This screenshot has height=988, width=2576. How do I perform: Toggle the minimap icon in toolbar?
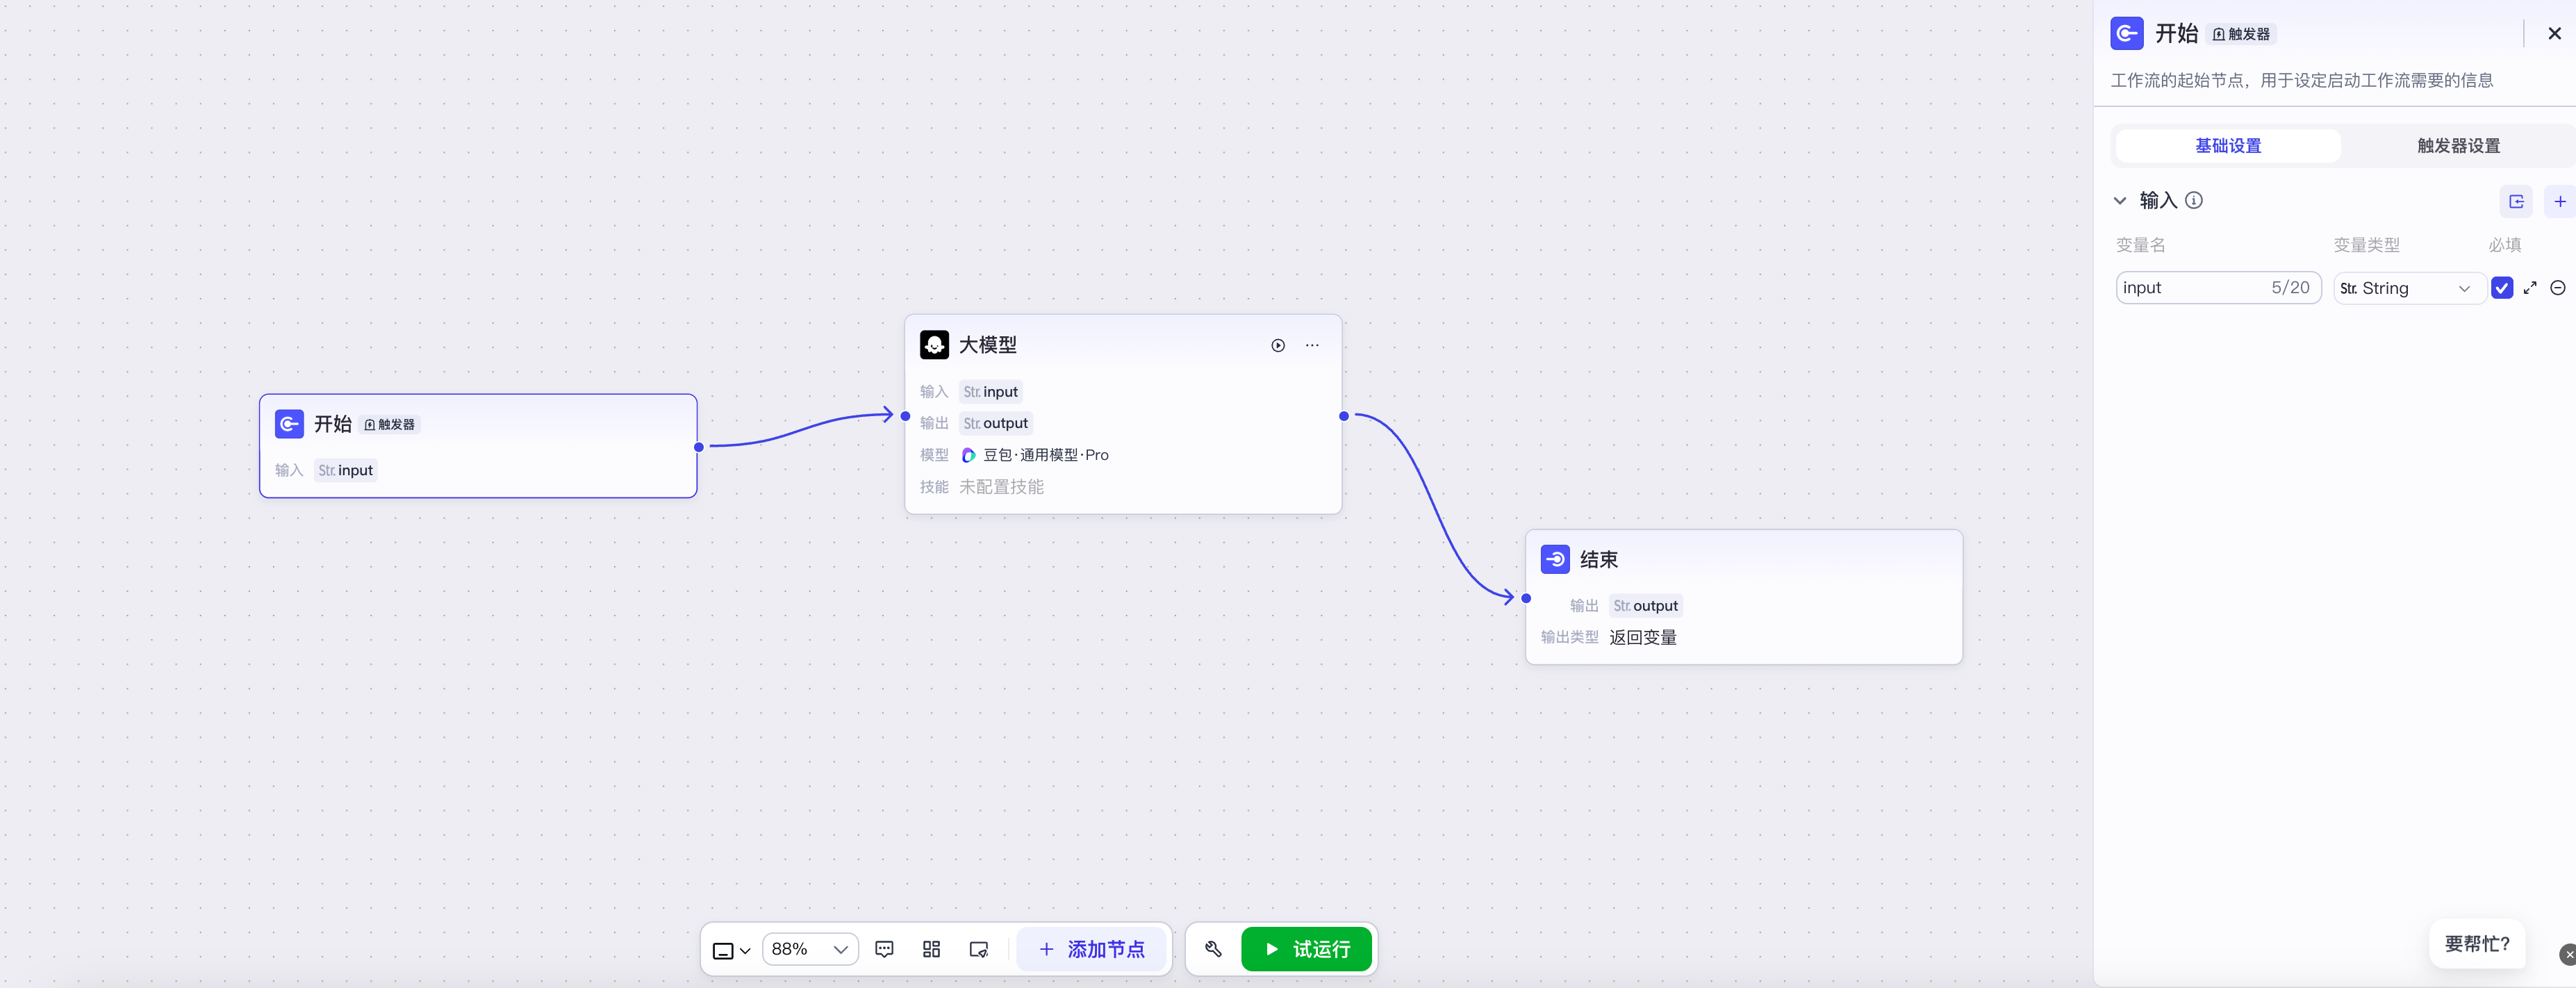click(979, 949)
